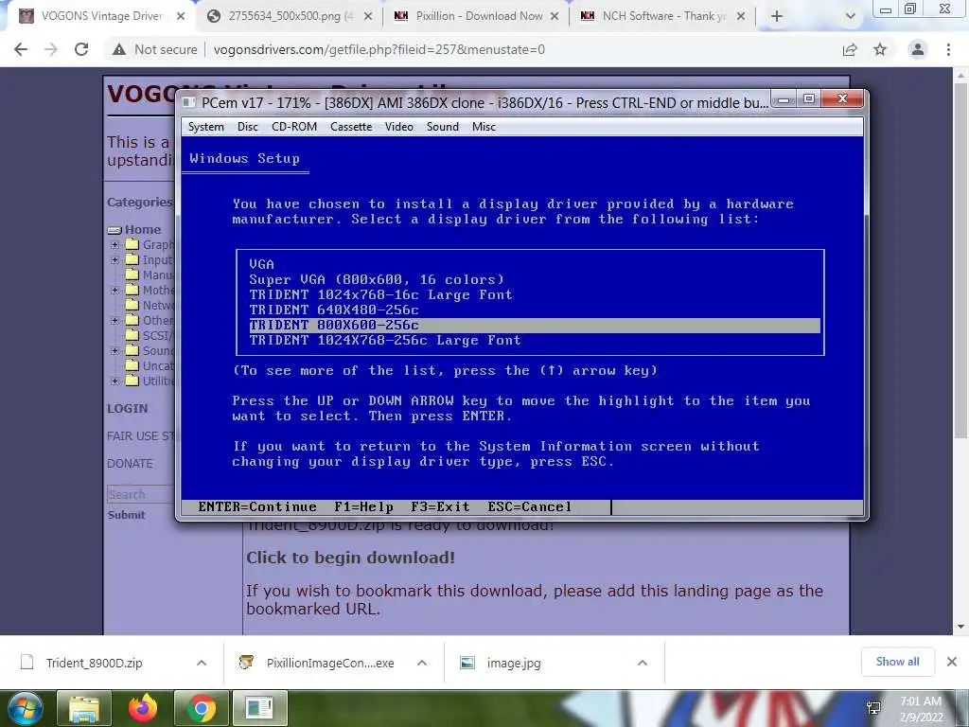The image size is (969, 727).
Task: Select TRIDENT 1024X768-256c Large Font row
Action: click(535, 340)
